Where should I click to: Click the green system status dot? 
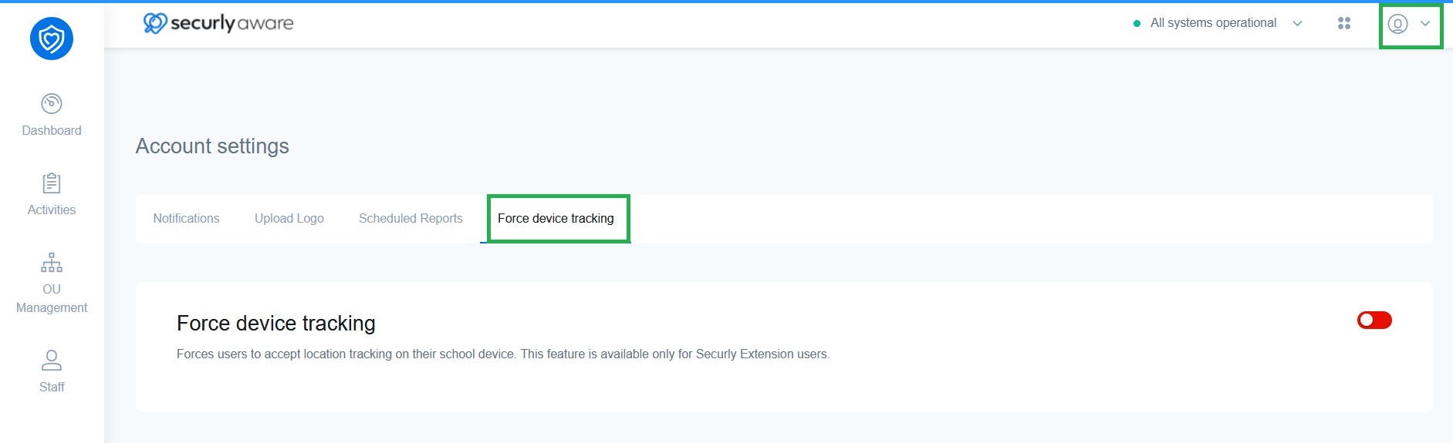coord(1137,24)
